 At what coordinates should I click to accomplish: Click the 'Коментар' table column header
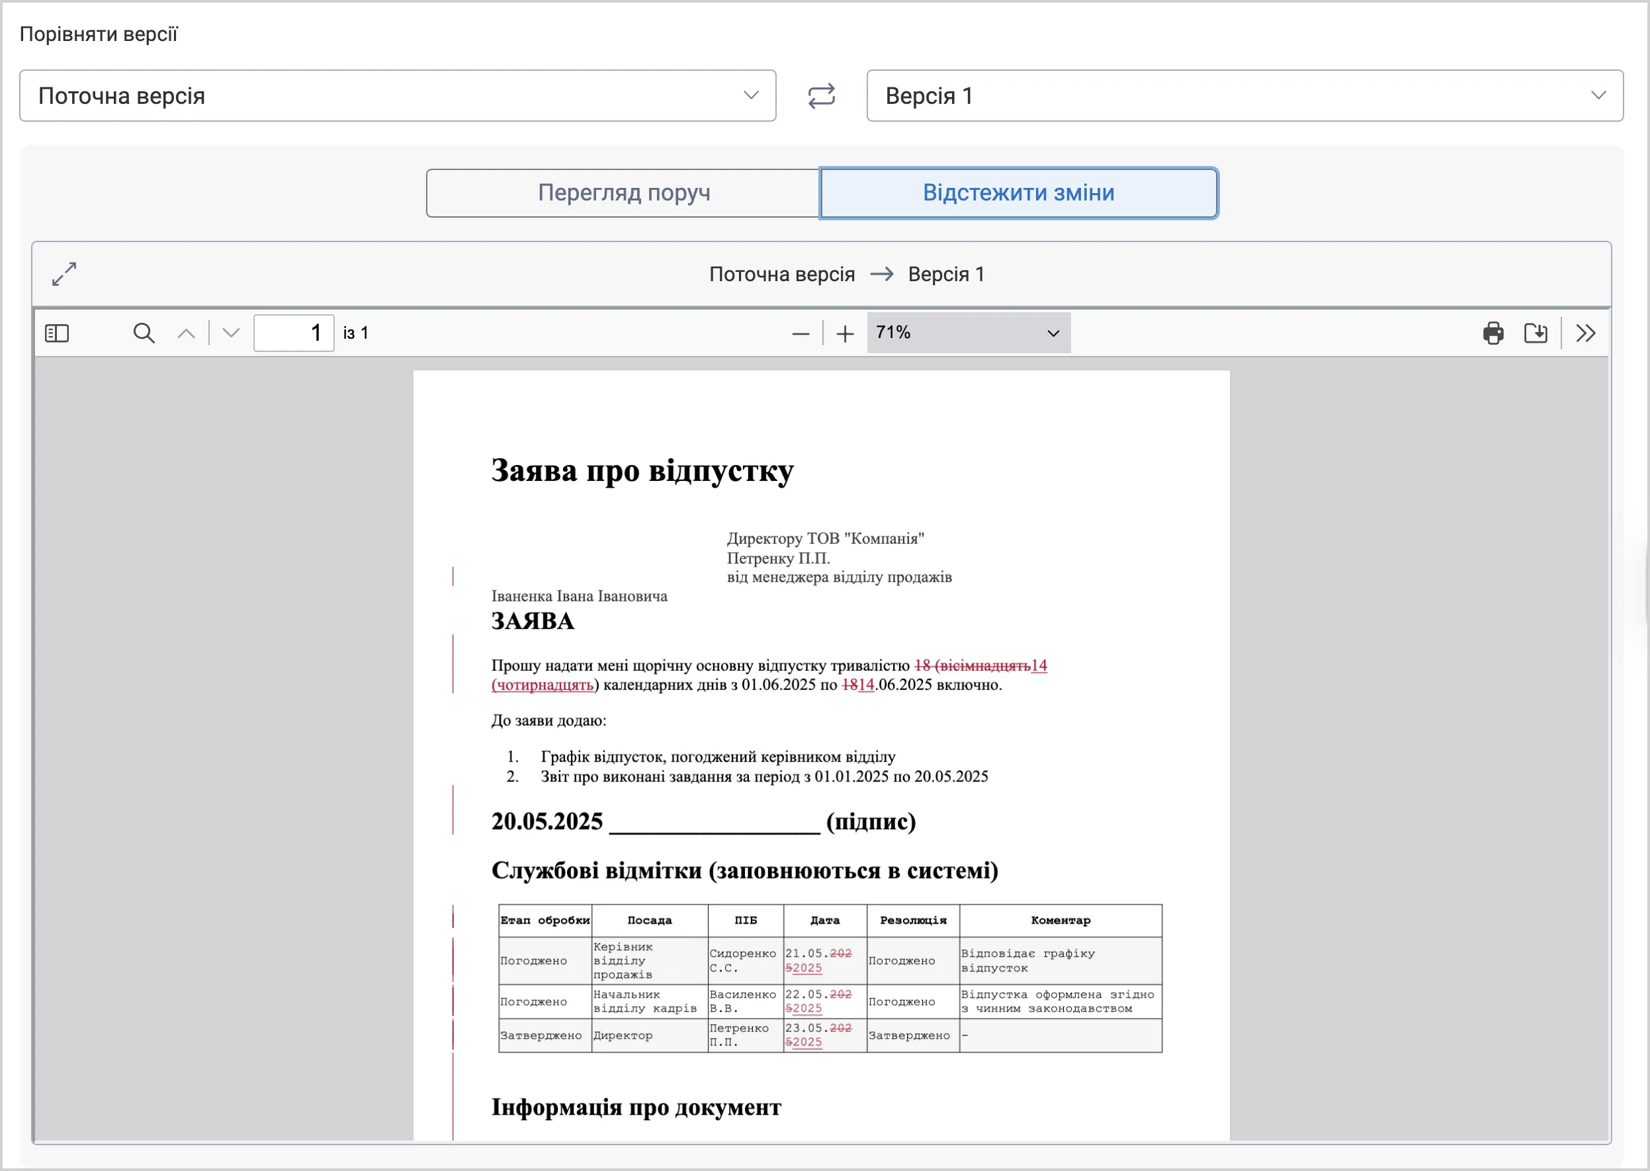(1061, 921)
